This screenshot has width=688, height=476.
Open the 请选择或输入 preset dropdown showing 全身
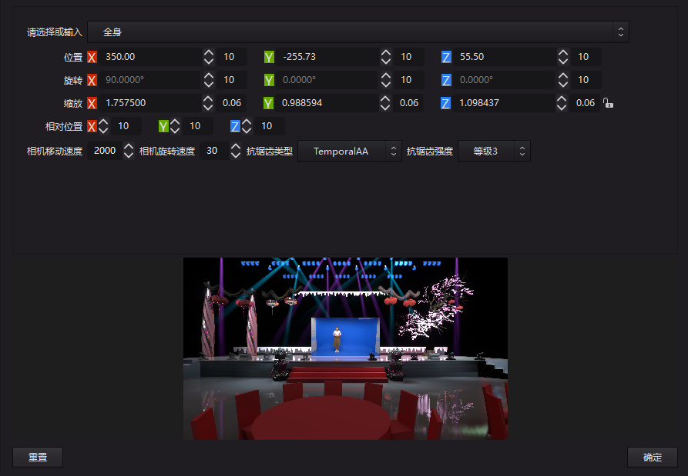(x=358, y=32)
